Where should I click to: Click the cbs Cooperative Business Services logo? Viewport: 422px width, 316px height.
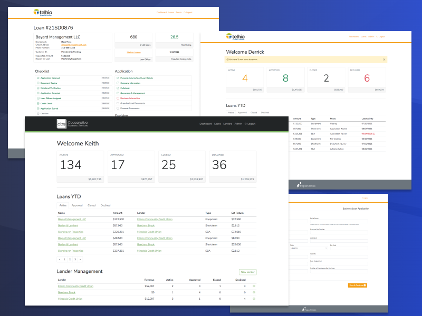(x=72, y=124)
